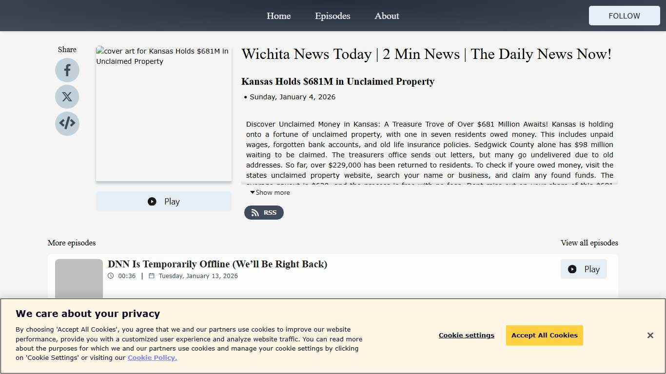The height and width of the screenshot is (374, 666).
Task: Click the calendar icon beside the episode date
Action: [151, 276]
